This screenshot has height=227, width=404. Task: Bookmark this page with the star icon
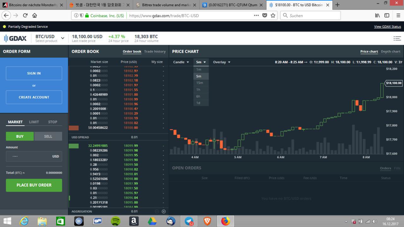point(273,15)
